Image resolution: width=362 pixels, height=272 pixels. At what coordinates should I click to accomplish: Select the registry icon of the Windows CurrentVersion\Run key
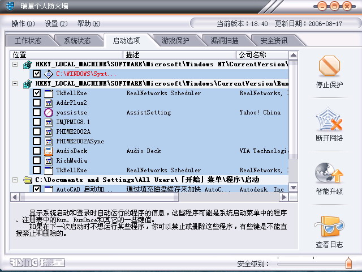click(x=28, y=84)
